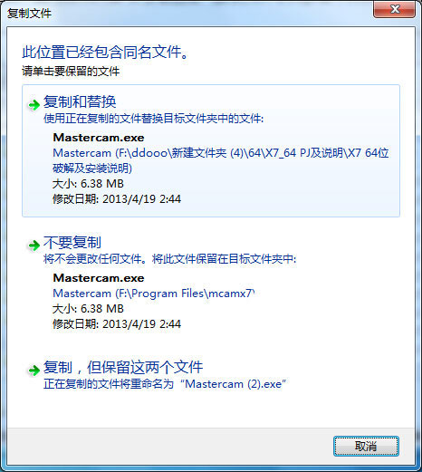This screenshot has width=422, height=472.
Task: Click the destination file 大小: 6.38 MB line
Action: tap(88, 309)
